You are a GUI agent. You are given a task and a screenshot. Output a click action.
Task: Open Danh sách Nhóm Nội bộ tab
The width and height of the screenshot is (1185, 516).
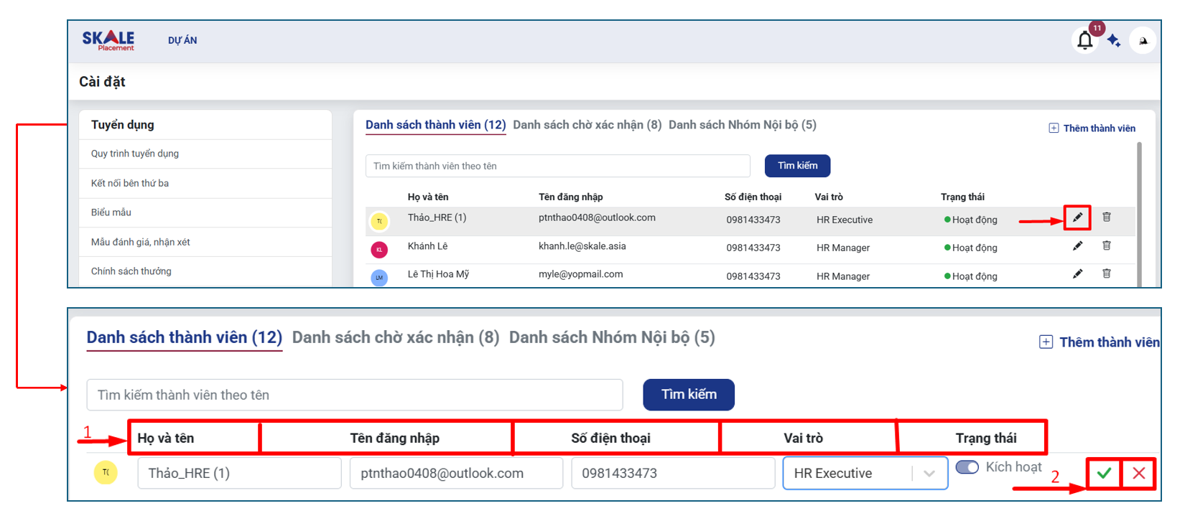(742, 125)
